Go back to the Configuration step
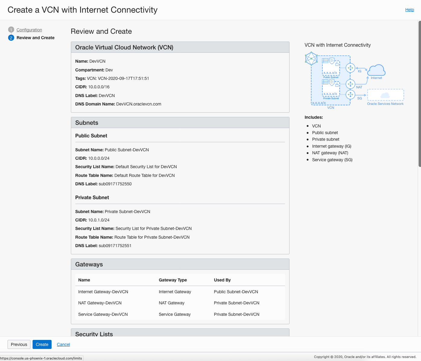 click(29, 30)
